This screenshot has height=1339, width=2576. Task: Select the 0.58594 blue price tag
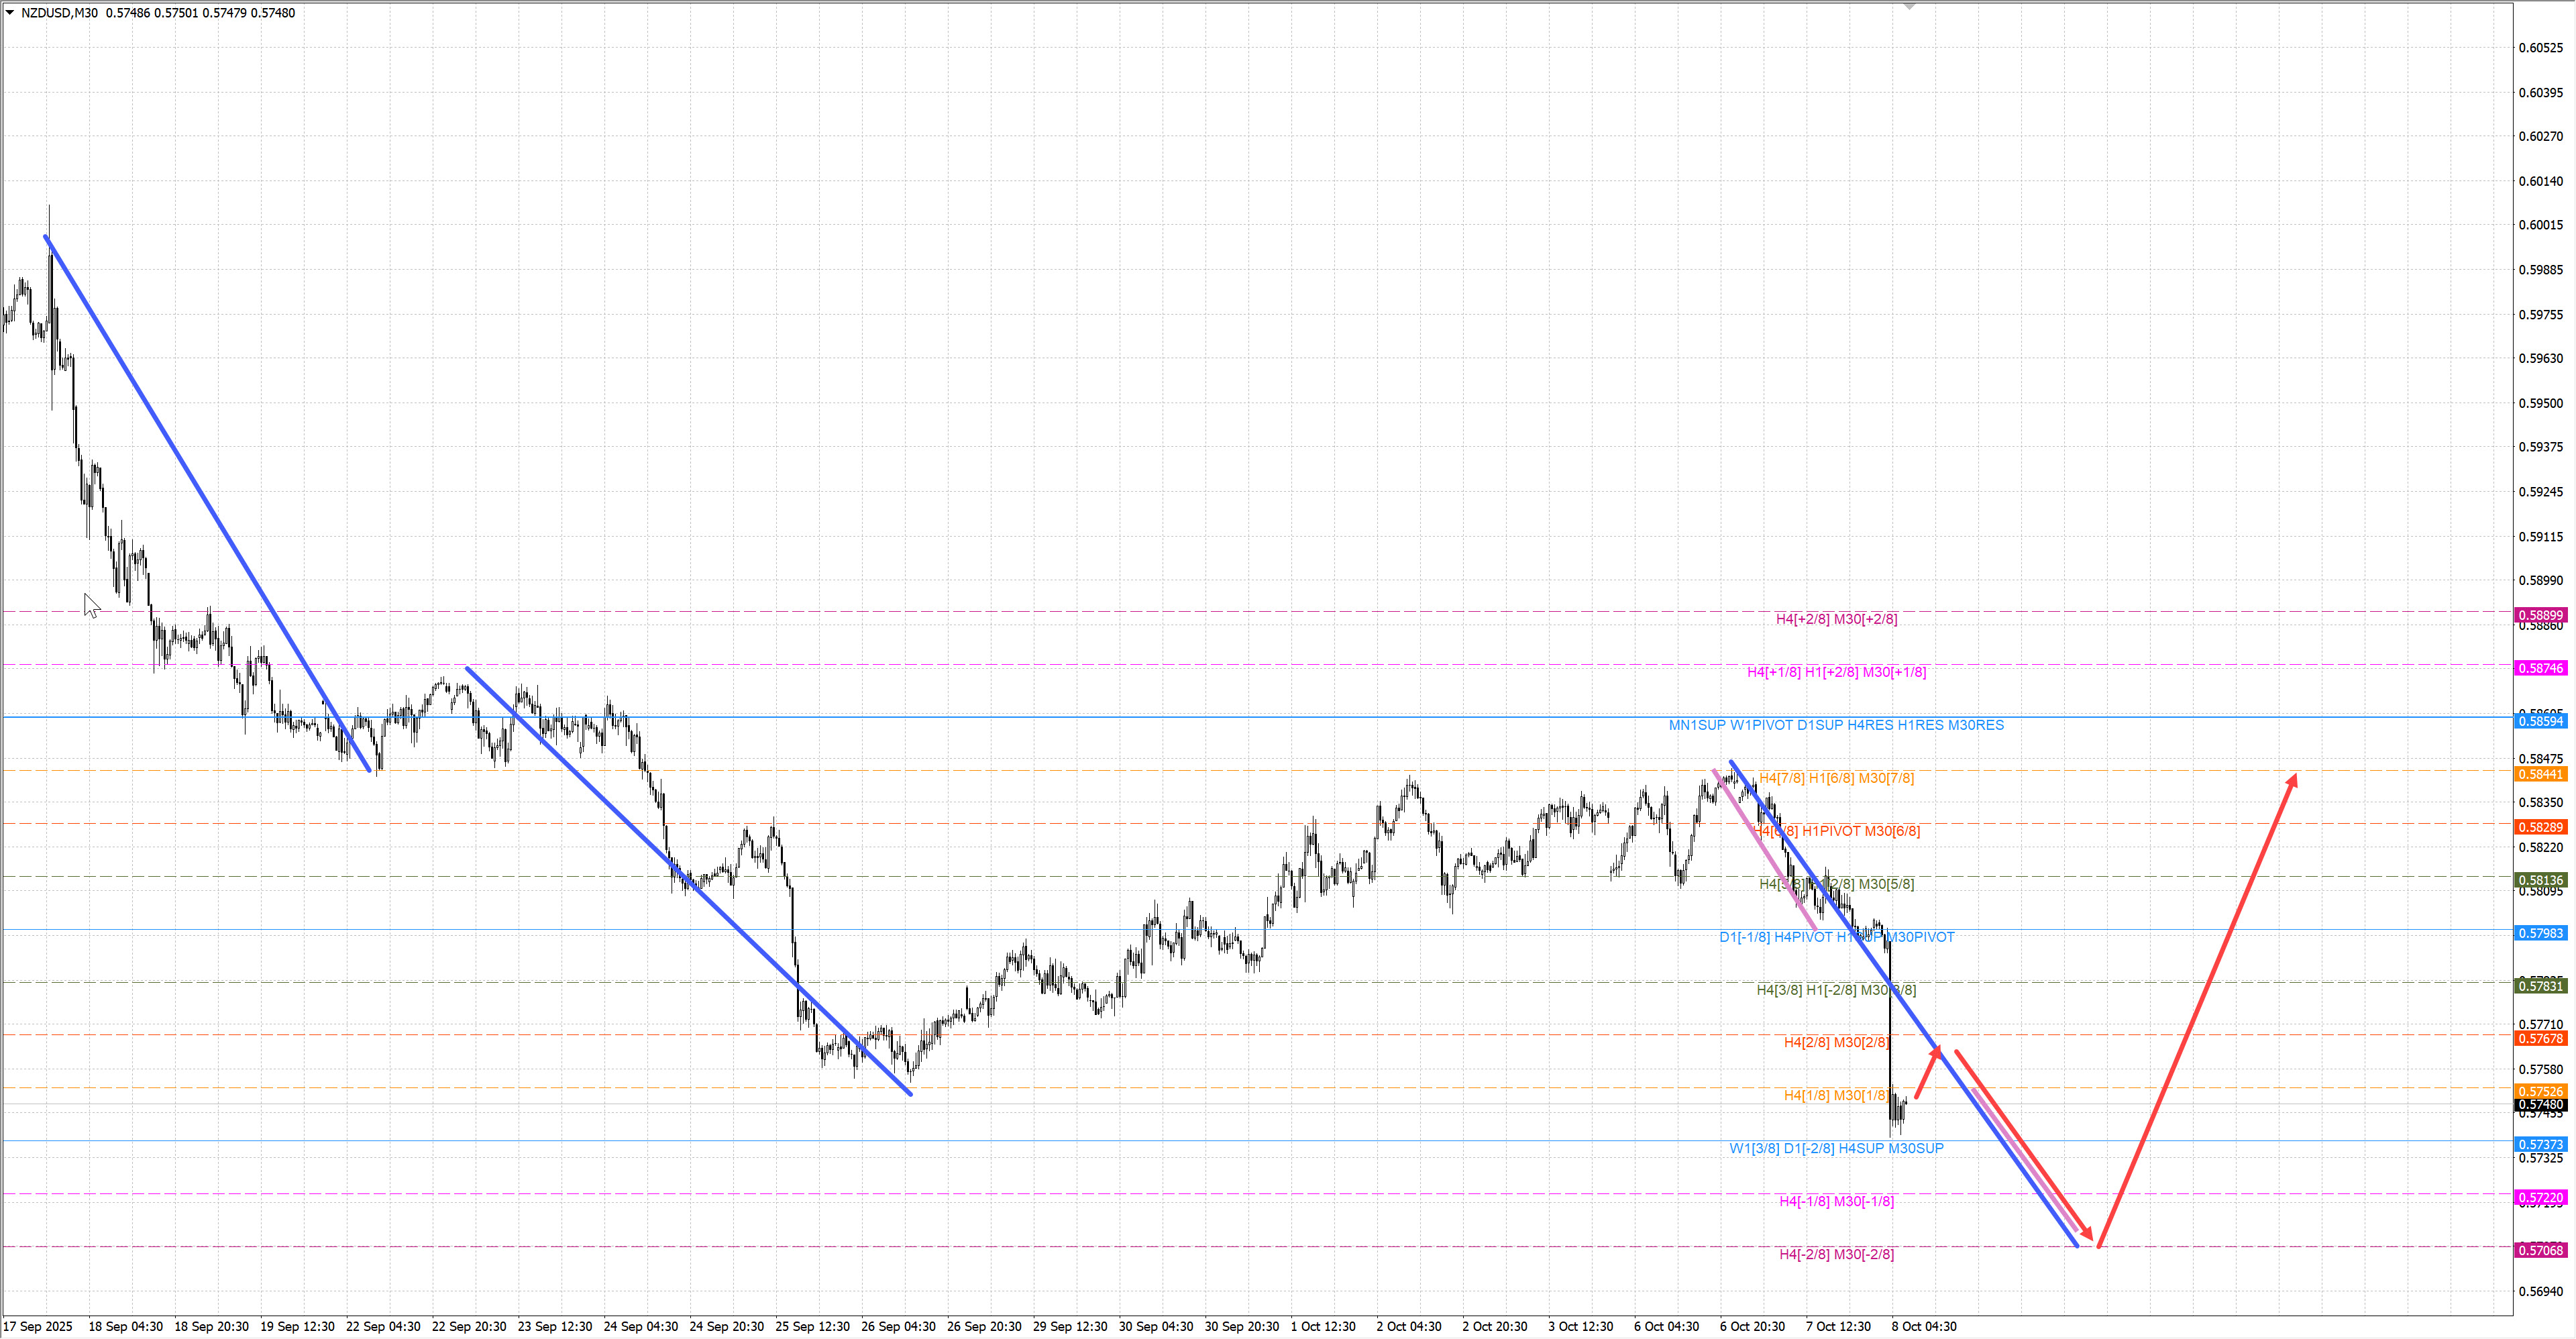click(x=2540, y=721)
